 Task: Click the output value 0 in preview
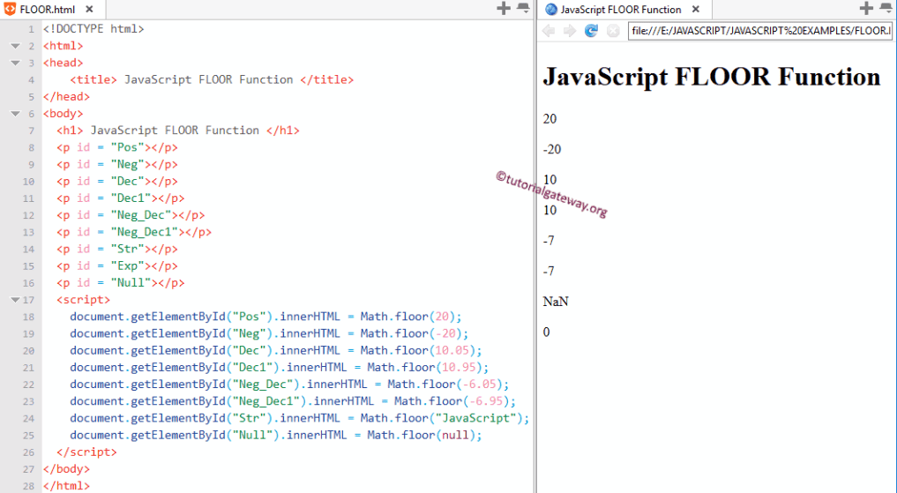coord(546,332)
